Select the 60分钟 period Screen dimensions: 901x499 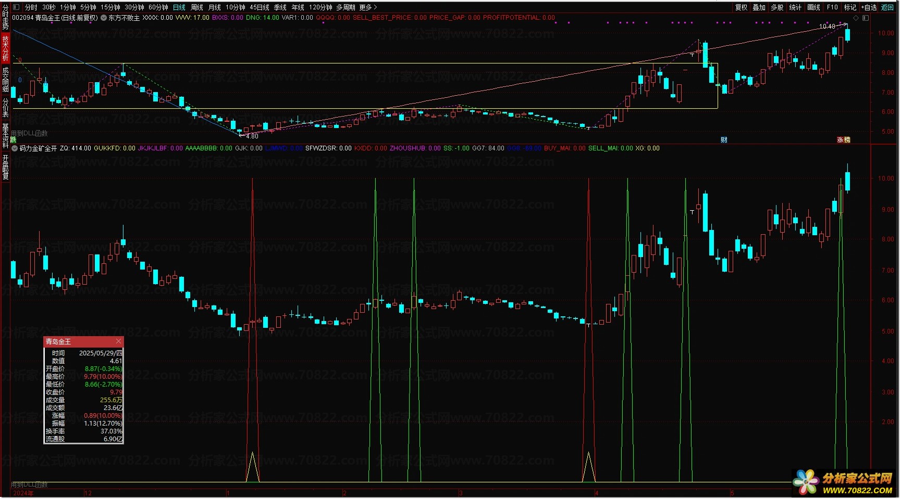[158, 7]
